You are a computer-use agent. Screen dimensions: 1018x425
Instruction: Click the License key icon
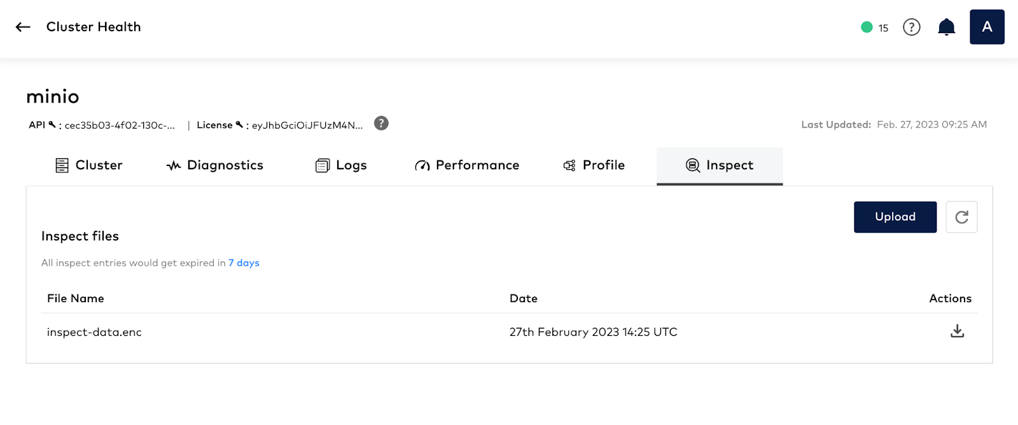[x=239, y=125]
